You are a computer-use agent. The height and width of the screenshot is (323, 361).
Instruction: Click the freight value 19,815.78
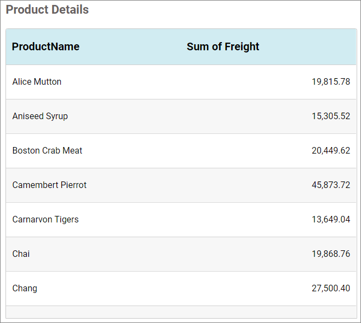(x=330, y=82)
